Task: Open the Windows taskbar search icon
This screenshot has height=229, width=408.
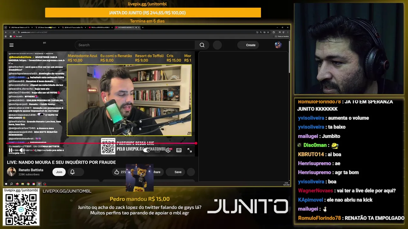Action: (11, 184)
